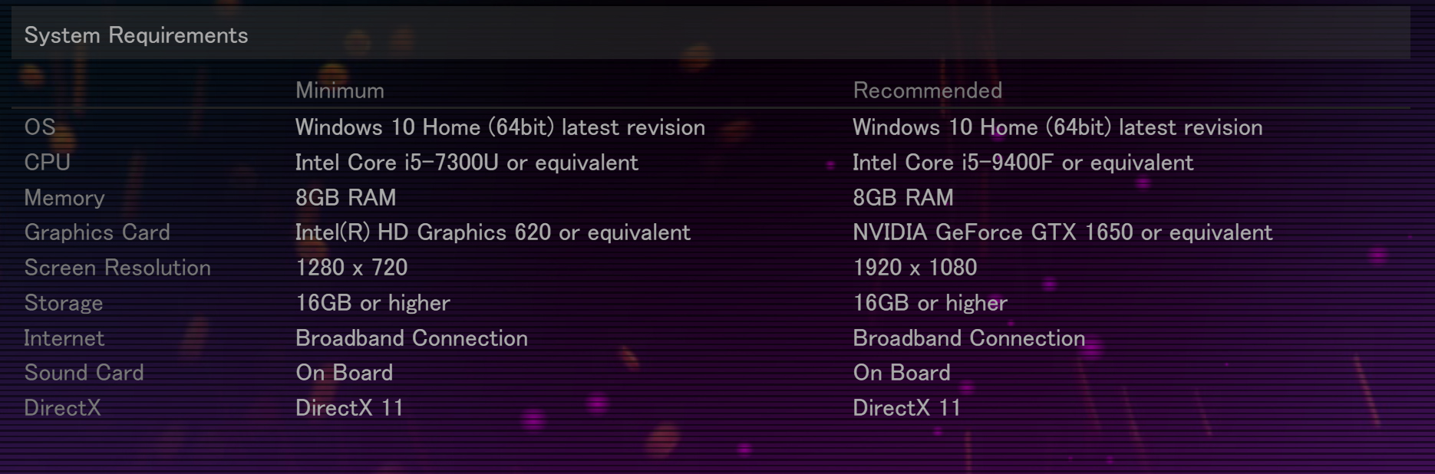The height and width of the screenshot is (474, 1435).
Task: Click the Internet row label
Action: pyautogui.click(x=64, y=337)
